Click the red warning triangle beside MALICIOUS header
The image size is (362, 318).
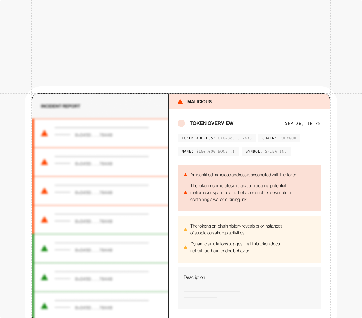(180, 101)
